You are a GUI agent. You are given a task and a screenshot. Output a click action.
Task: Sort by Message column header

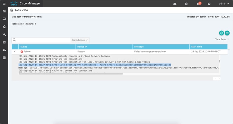click(x=161, y=47)
